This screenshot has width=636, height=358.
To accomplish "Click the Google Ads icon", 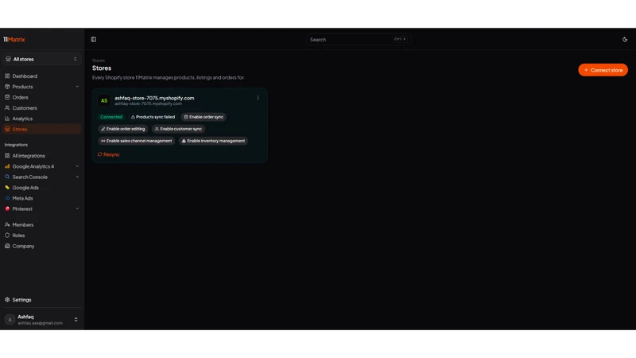I will coord(7,188).
